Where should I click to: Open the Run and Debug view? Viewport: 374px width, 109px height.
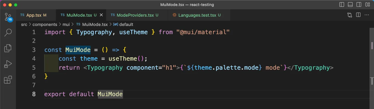(x=8, y=64)
